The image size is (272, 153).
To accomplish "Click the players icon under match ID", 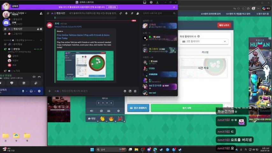I will click(109, 111).
